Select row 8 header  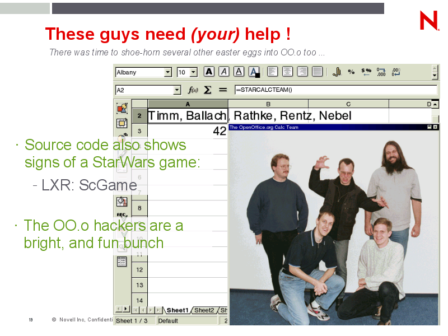pos(139,208)
